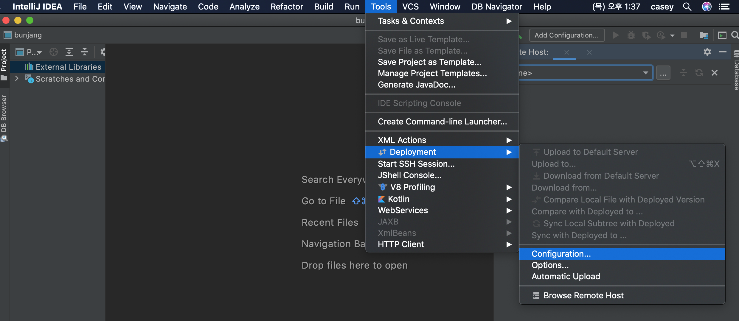Click the ellipsis button beside server combo

tap(663, 73)
